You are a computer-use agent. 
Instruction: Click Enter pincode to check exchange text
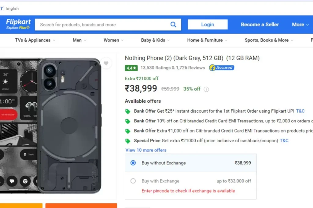(x=188, y=191)
